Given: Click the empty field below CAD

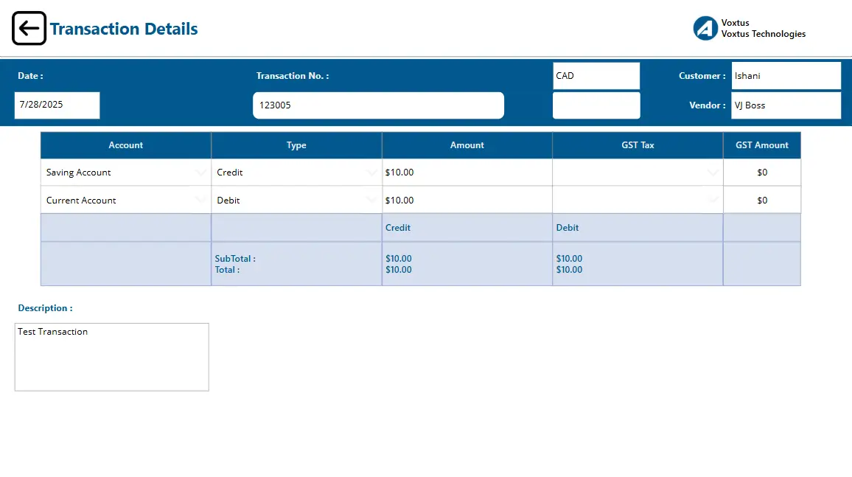Looking at the screenshot, I should 596,105.
